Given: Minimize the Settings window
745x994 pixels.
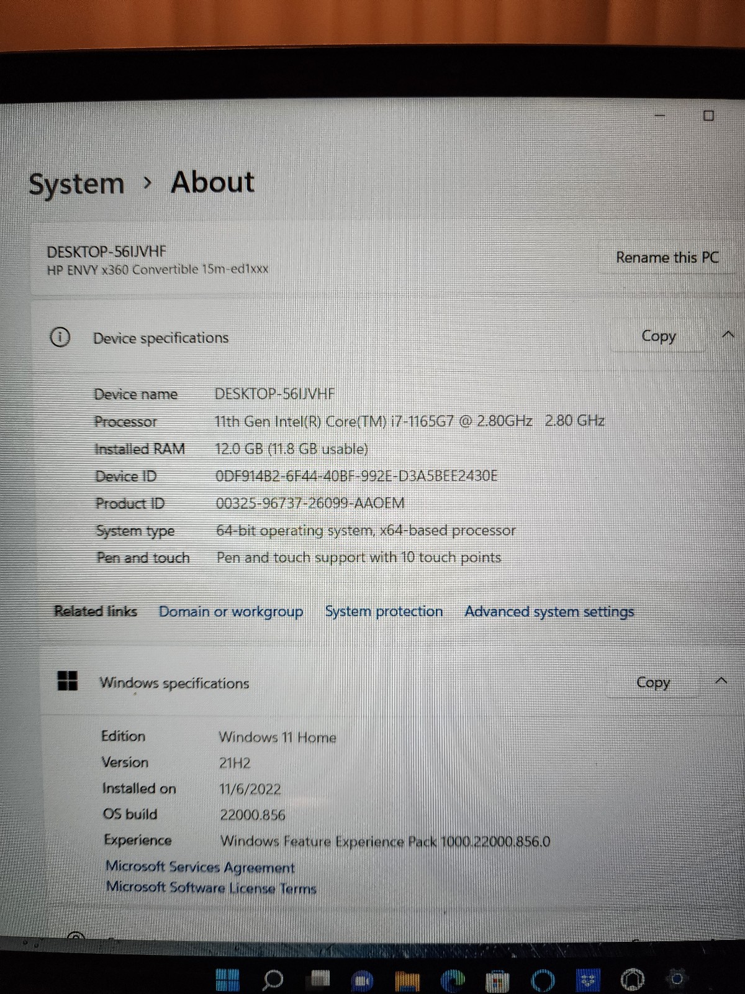Looking at the screenshot, I should pos(659,116).
